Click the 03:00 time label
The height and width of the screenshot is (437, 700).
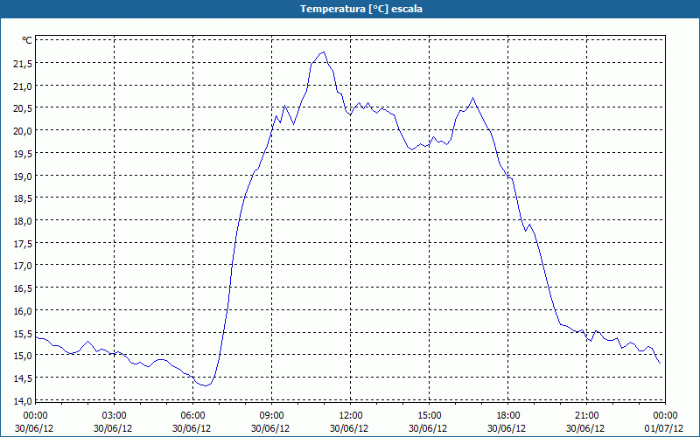(115, 416)
